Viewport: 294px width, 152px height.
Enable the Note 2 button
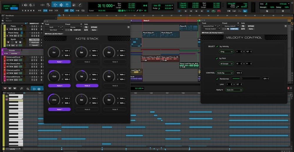(x=87, y=62)
